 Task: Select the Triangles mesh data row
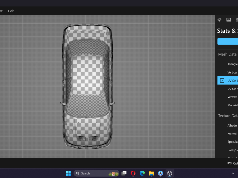228,64
